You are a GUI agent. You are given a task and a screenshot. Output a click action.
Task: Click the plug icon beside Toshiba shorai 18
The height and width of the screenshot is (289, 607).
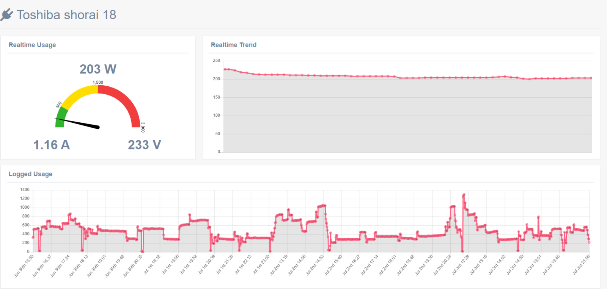(x=7, y=15)
